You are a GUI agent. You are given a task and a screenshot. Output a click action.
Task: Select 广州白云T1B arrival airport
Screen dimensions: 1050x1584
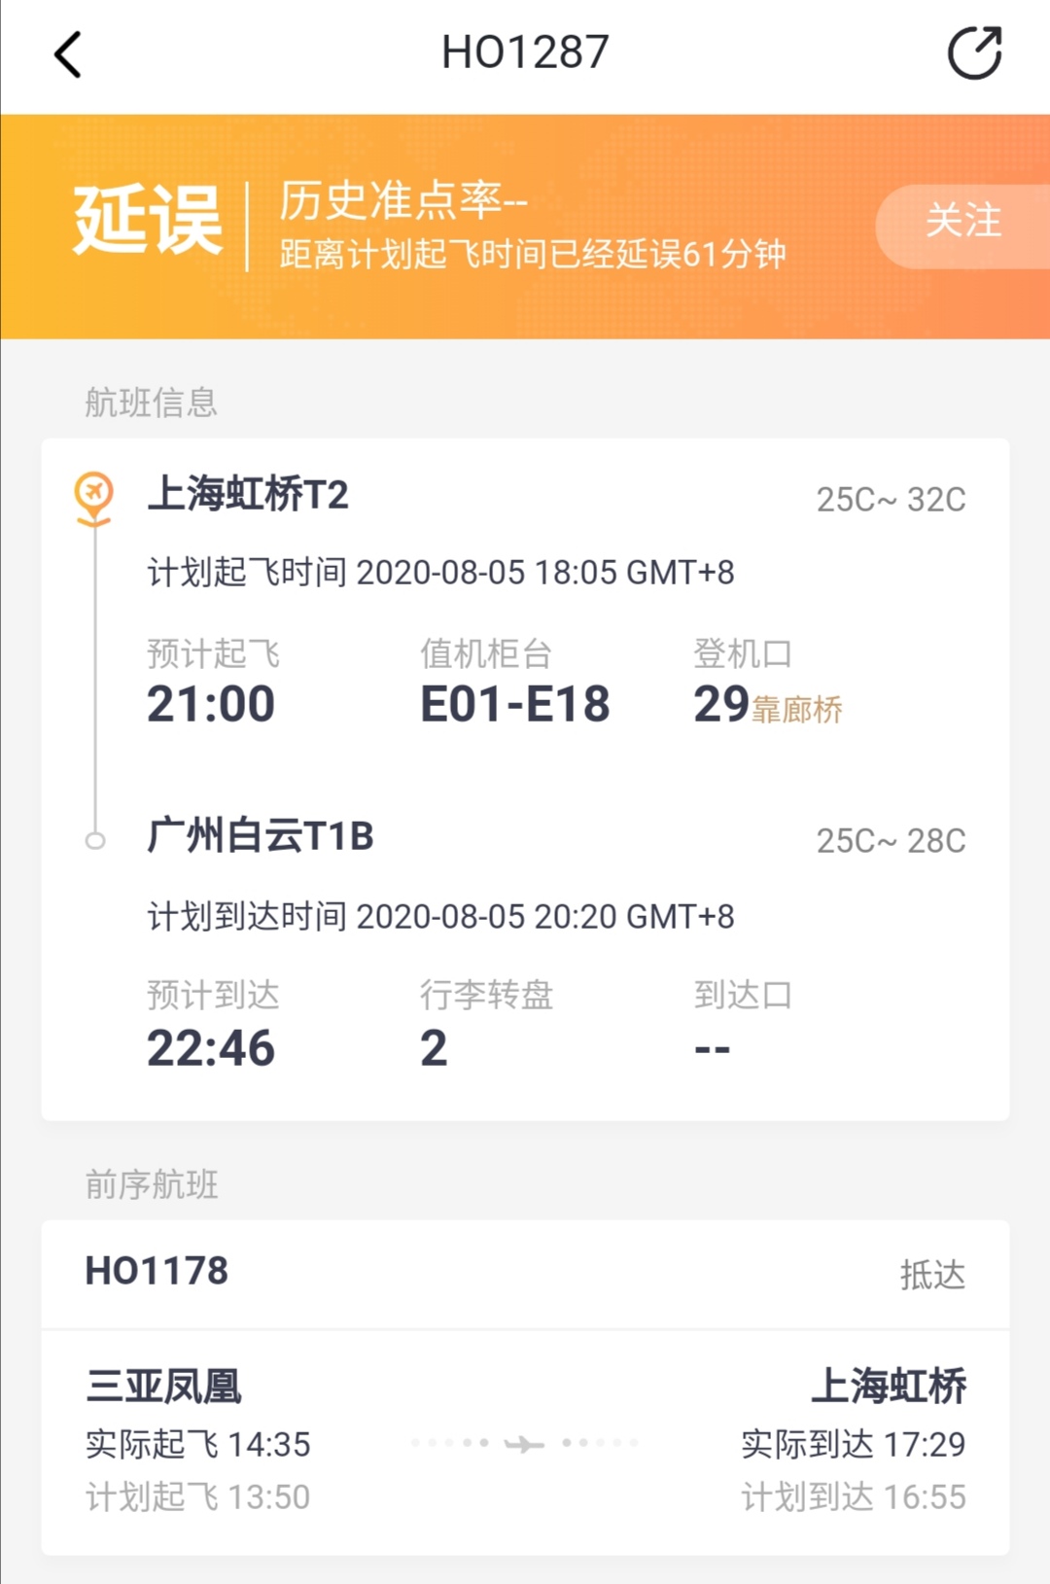tap(261, 835)
